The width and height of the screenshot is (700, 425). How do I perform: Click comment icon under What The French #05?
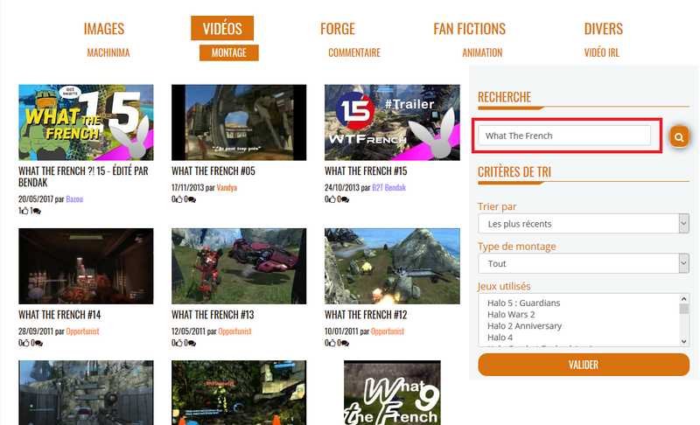192,199
